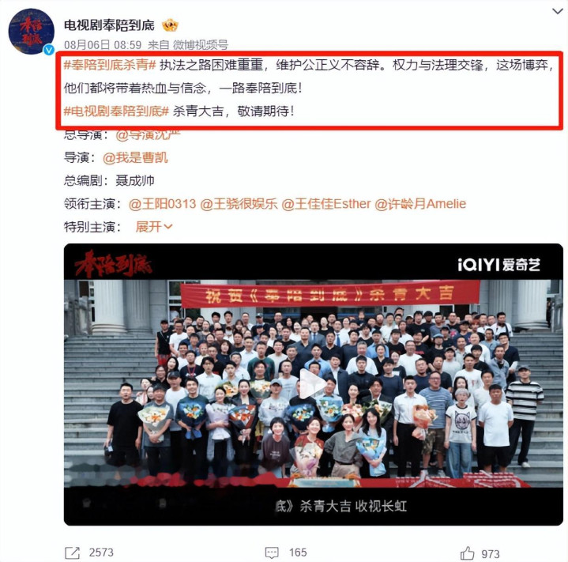568x562 pixels.
Task: Click the 电视剧奉陪到底 account name
Action: [109, 25]
